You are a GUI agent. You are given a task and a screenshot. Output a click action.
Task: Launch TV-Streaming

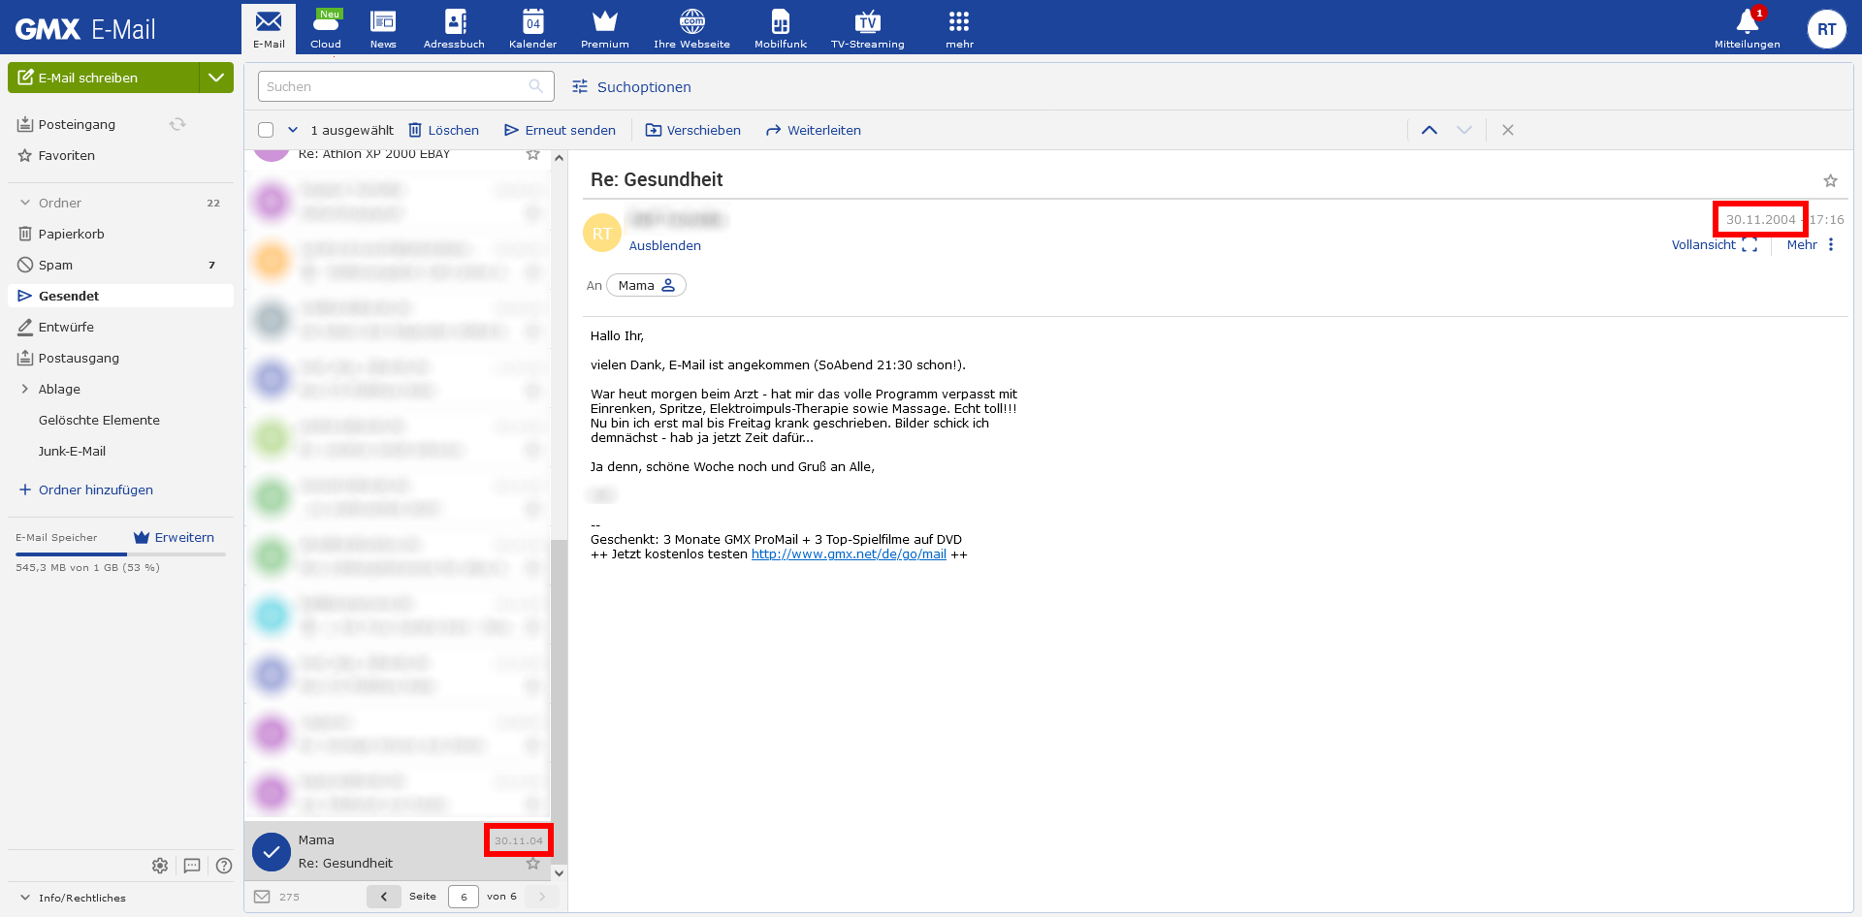[867, 28]
